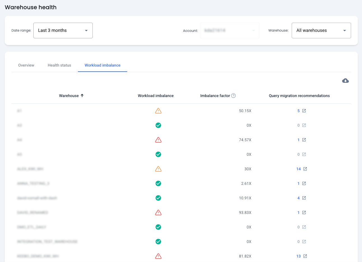Open the 13 recommendations link
The height and width of the screenshot is (262, 362).
point(298,256)
